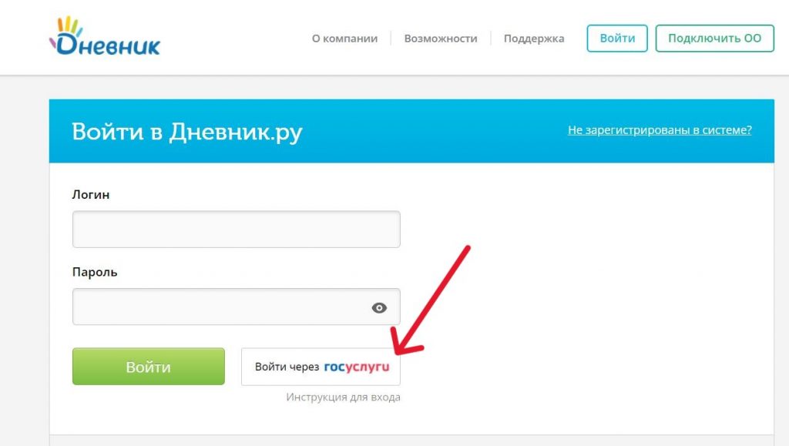The width and height of the screenshot is (789, 446).
Task: Show password with the eye icon
Action: click(x=379, y=307)
